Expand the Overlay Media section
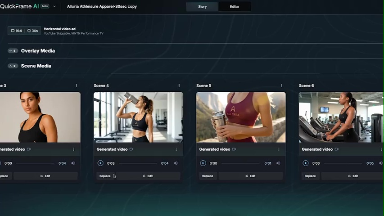This screenshot has height=216, width=384. tap(13, 51)
